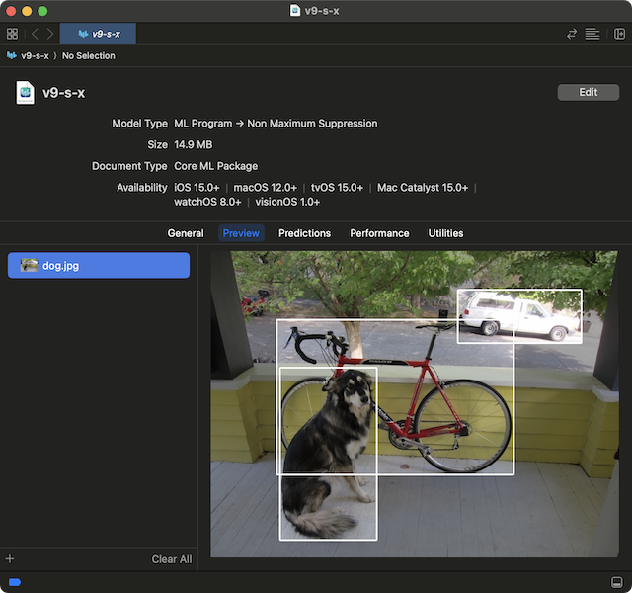Viewport: 632px width, 593px height.
Task: Switch to the Utilities tab
Action: pos(445,233)
